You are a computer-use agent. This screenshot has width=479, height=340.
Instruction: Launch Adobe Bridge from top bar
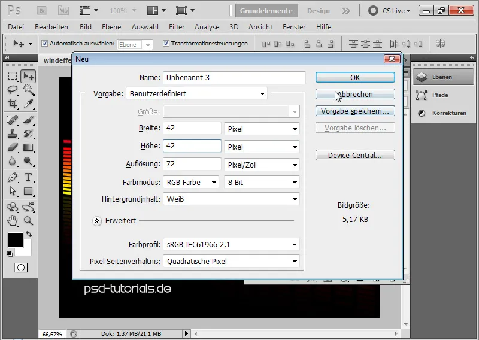(42, 11)
